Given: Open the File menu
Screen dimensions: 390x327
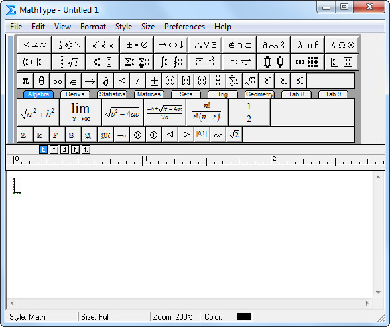Looking at the screenshot, I should (x=16, y=27).
